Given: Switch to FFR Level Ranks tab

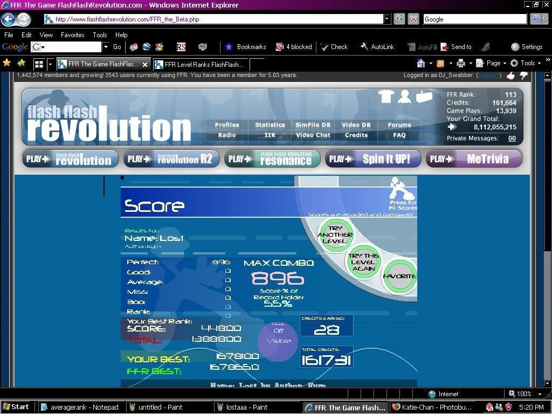Looking at the screenshot, I should pyautogui.click(x=203, y=64).
